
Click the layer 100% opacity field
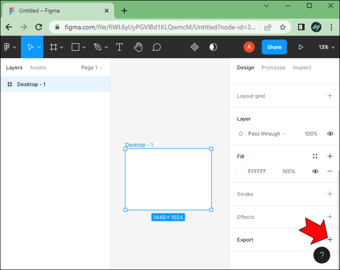(x=311, y=134)
